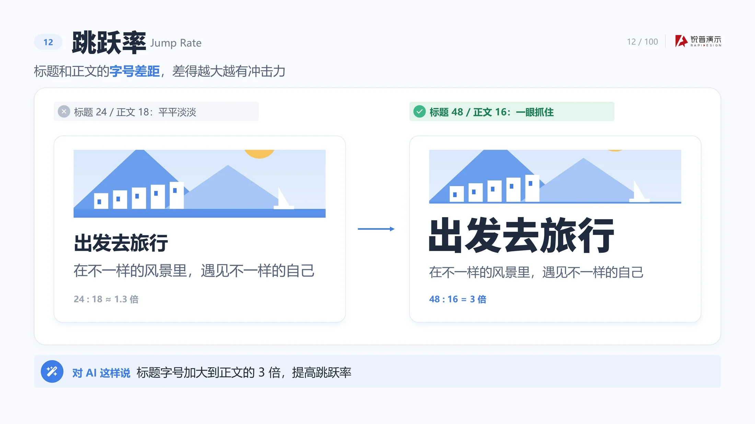Click the 48 : 16 = 3 倍 ratio text

457,299
